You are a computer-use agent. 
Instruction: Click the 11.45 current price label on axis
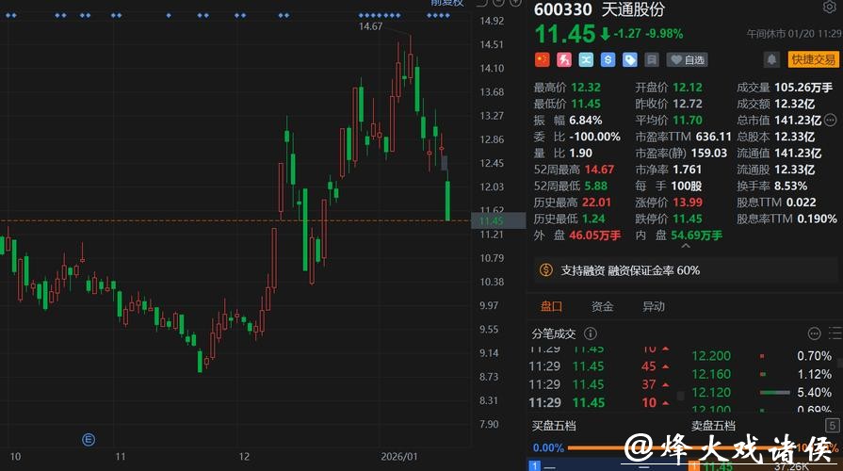pos(498,220)
